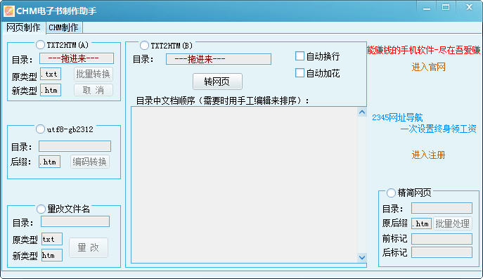Open the 进入注册 link
Screen dimensions: 483x279
(428, 155)
